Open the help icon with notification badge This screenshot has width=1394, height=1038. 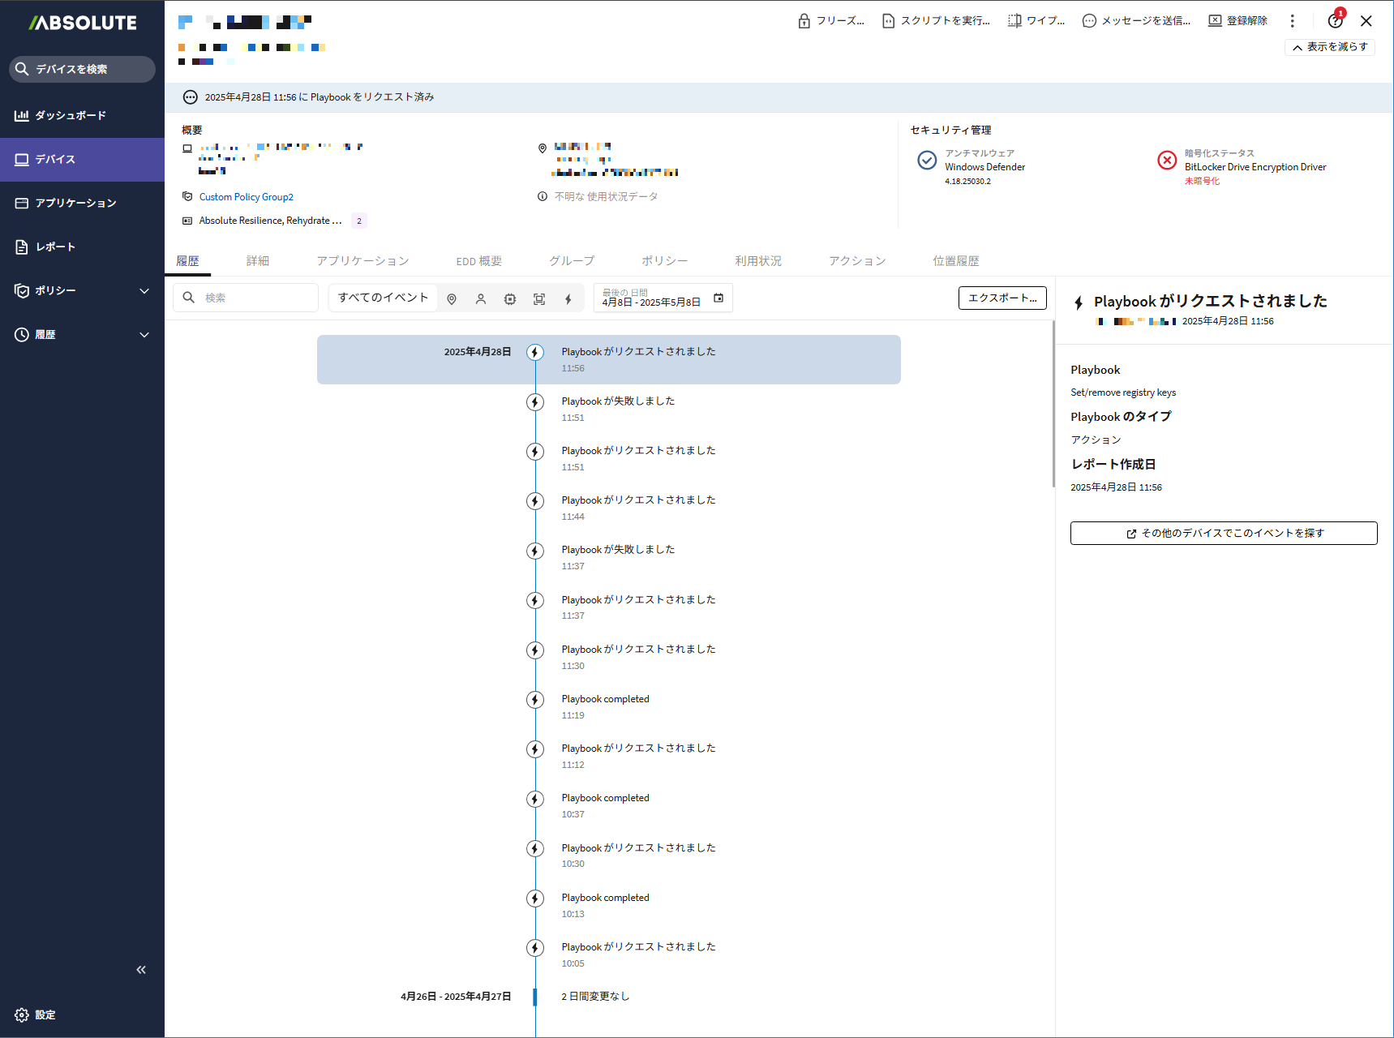tap(1335, 21)
